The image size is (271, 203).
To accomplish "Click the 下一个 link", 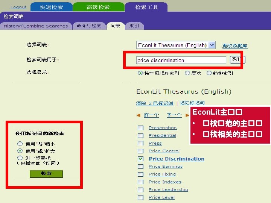I will point(174,115).
